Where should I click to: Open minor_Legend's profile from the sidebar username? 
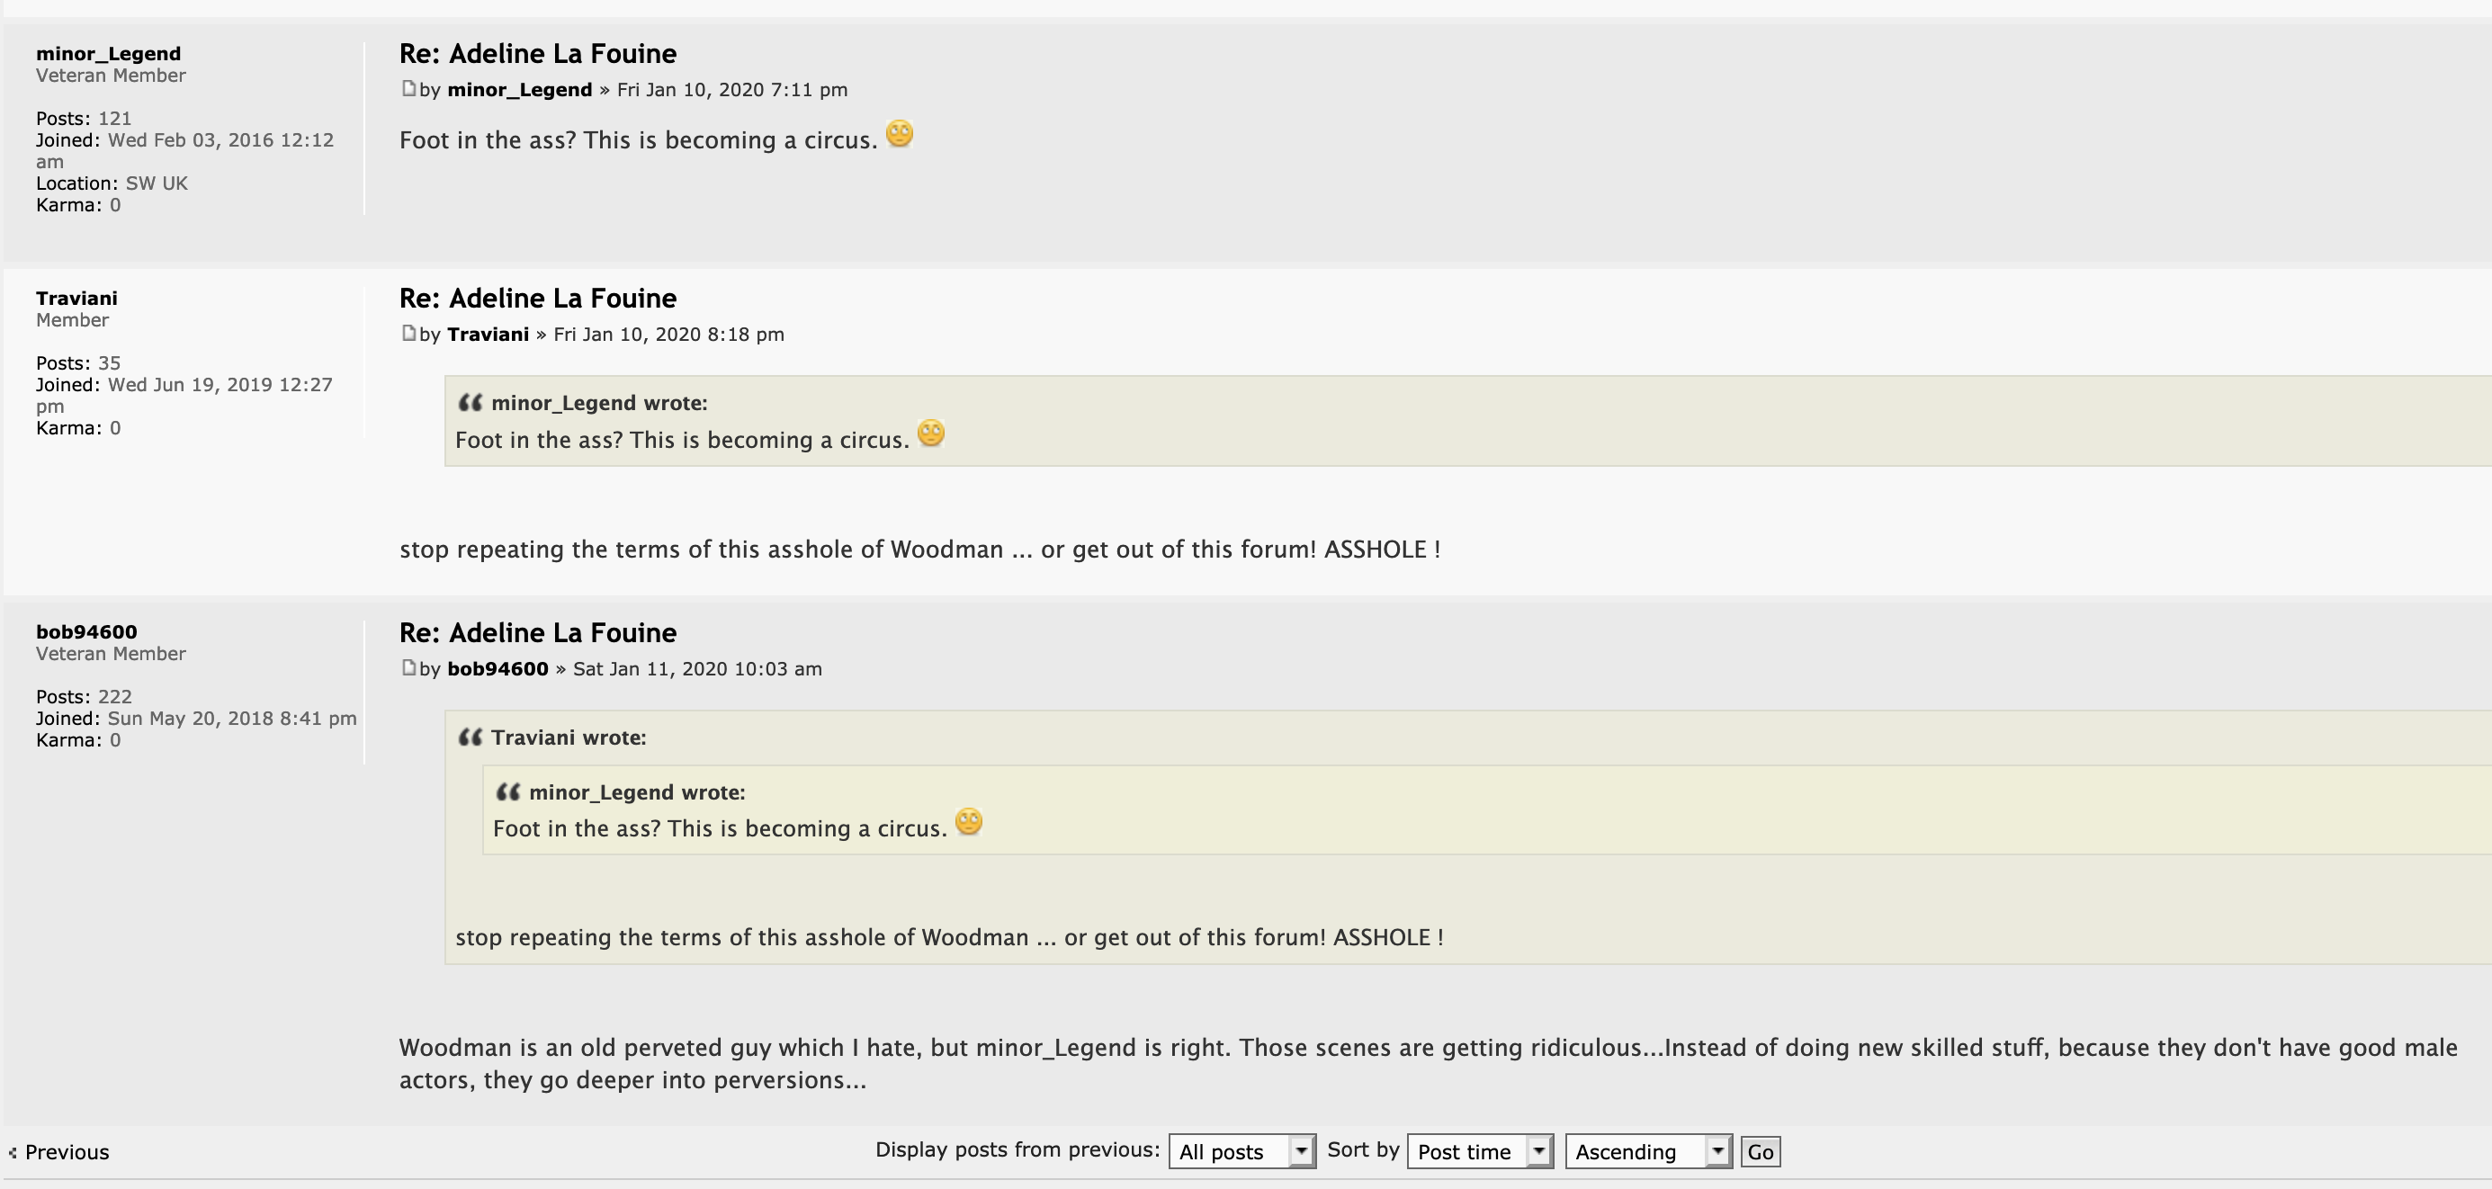[x=108, y=53]
